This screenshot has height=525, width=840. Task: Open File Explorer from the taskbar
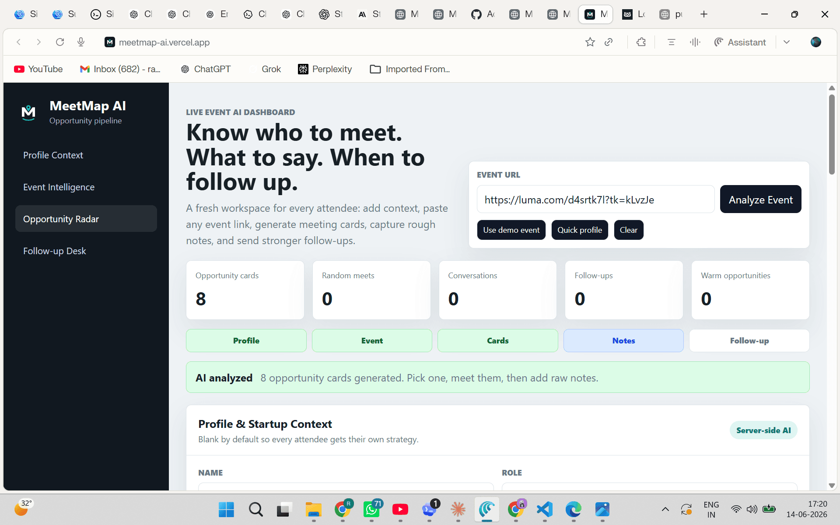(313, 509)
